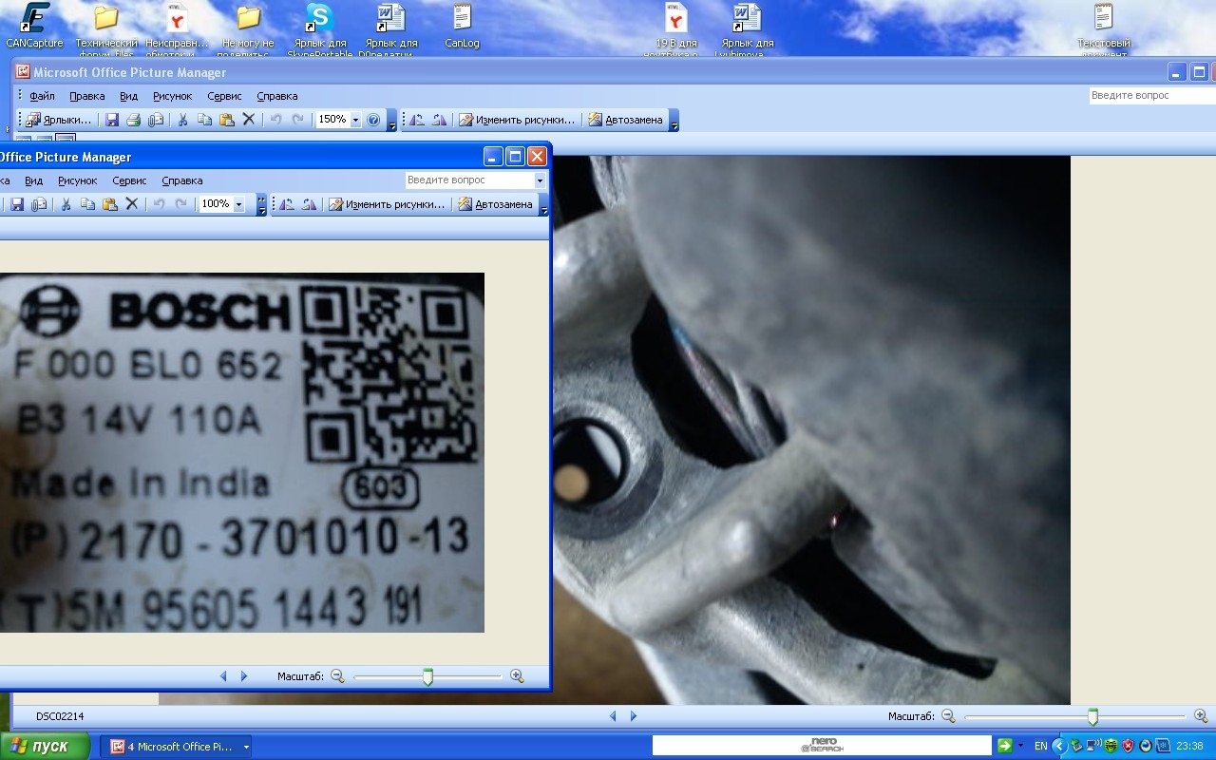Rotate right icon in back 150% window toolbar

coord(439,121)
